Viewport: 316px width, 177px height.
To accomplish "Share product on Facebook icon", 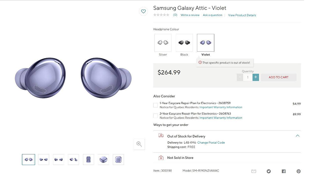I will click(283, 171).
